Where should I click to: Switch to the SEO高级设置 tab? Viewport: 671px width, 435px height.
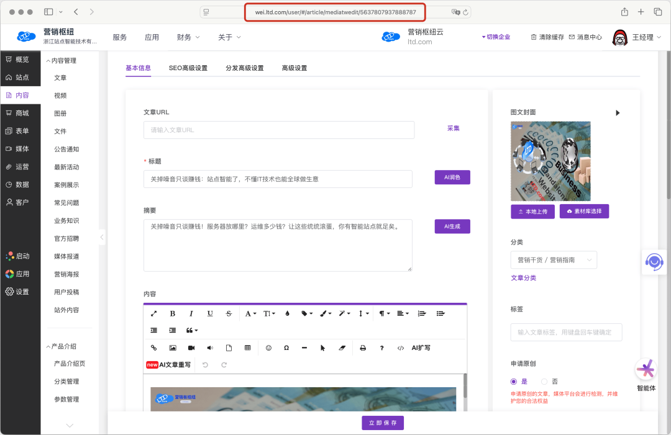point(188,68)
